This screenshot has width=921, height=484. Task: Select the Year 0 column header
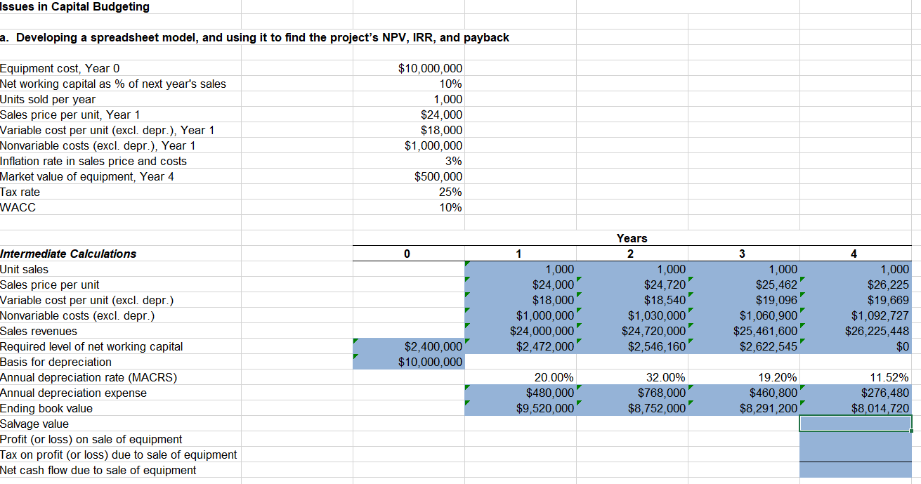pos(407,254)
